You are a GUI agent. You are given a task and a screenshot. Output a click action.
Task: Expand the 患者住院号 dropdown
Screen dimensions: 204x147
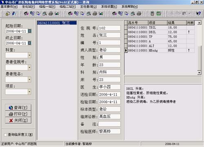[x=29, y=67]
